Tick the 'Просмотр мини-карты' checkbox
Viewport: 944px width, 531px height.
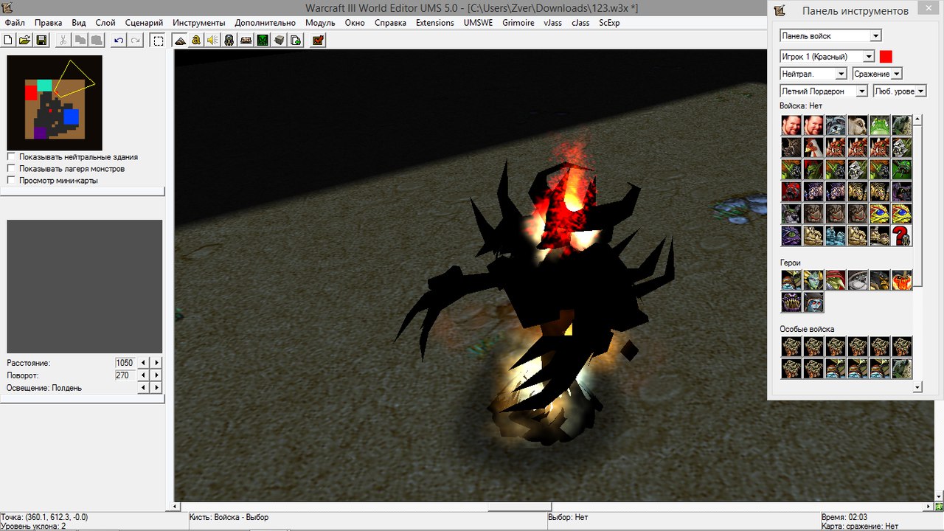pos(11,180)
